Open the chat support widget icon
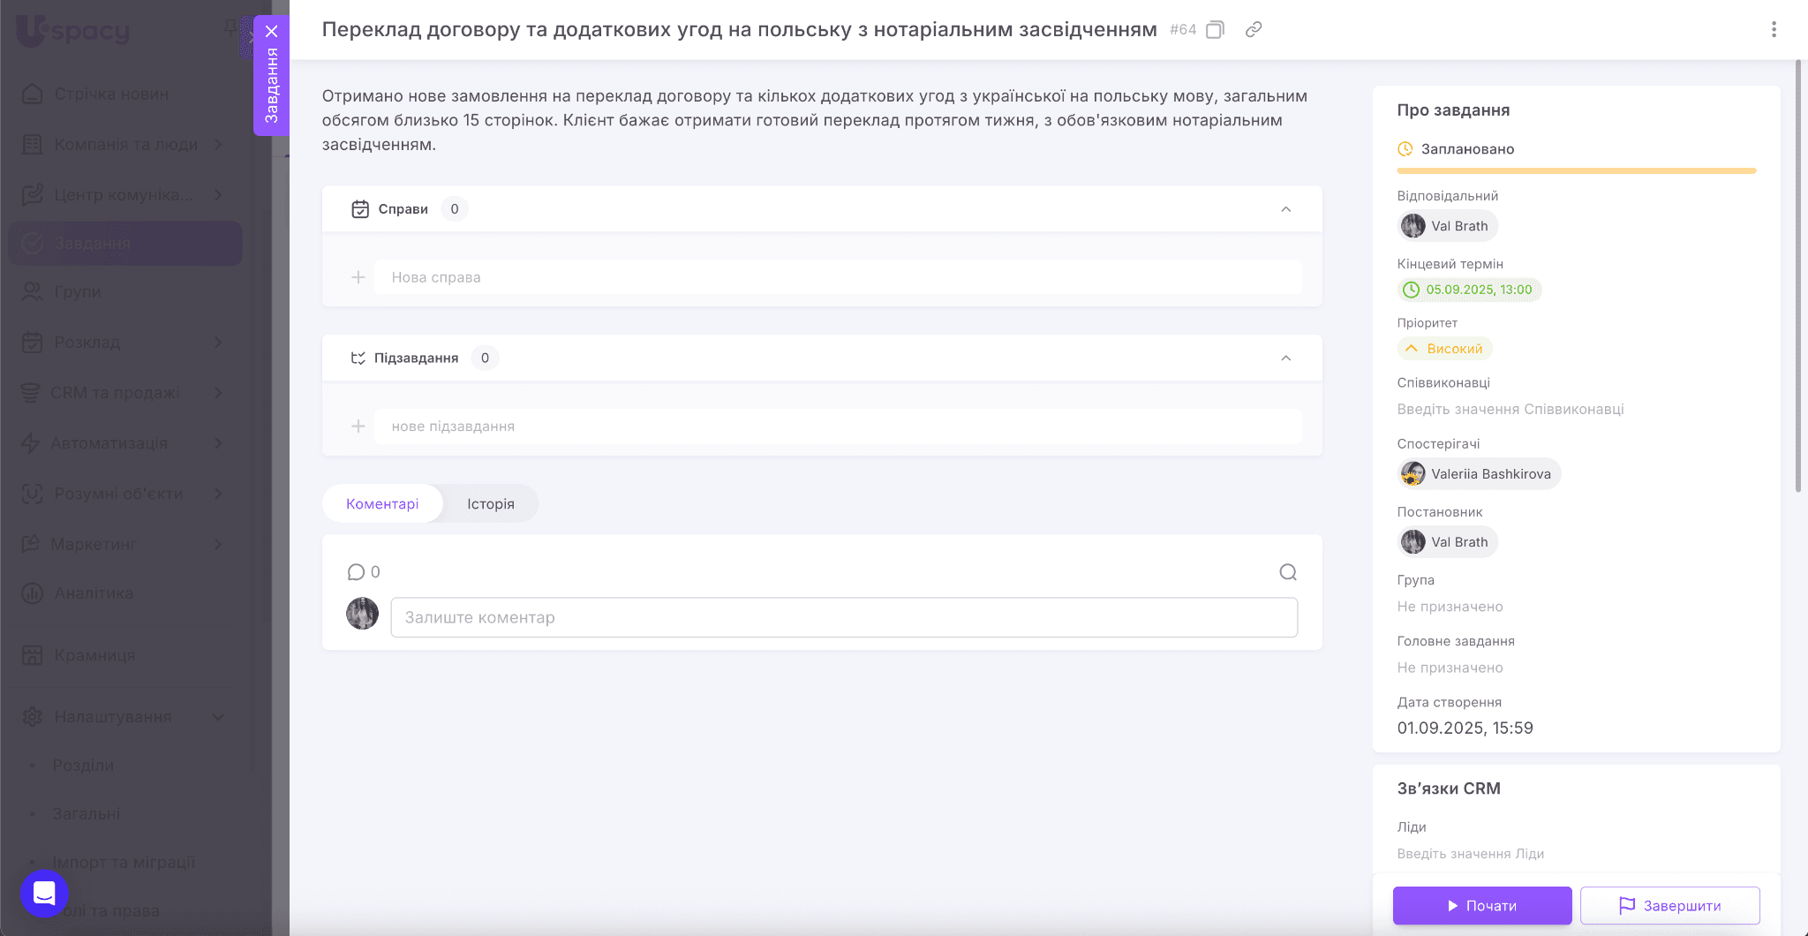This screenshot has width=1808, height=936. coord(44,894)
